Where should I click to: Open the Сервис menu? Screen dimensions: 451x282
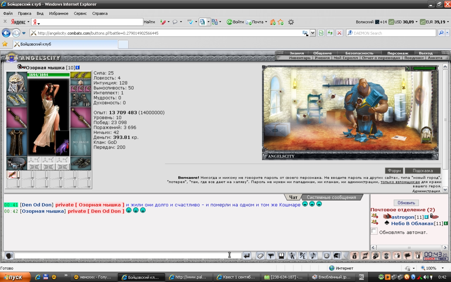coord(81,13)
